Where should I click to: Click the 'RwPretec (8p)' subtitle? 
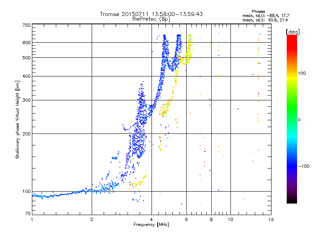pos(151,19)
